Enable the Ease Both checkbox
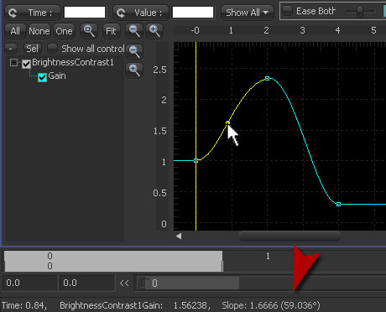 pyautogui.click(x=287, y=11)
